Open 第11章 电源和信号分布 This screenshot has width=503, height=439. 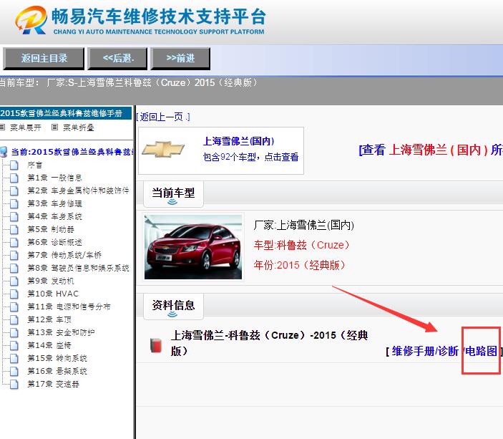pos(69,307)
